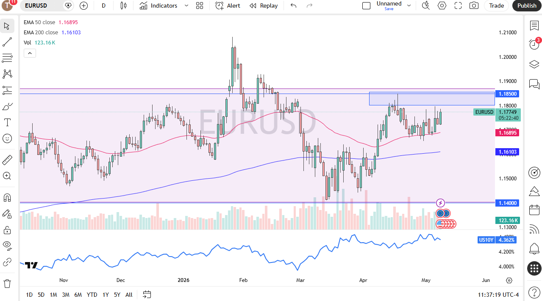Viewport: 542px width, 301px height.
Task: Change the D daily time interval
Action: click(104, 6)
